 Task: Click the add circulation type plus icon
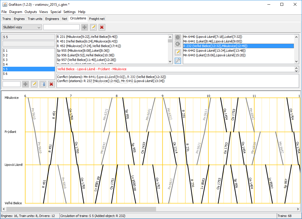(x=84, y=27)
